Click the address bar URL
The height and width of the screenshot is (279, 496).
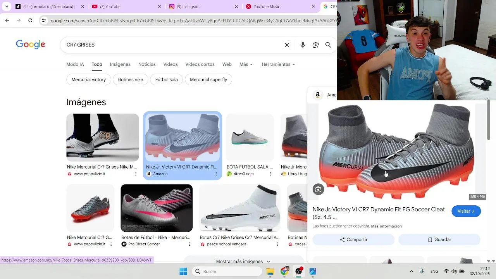tap(193, 21)
